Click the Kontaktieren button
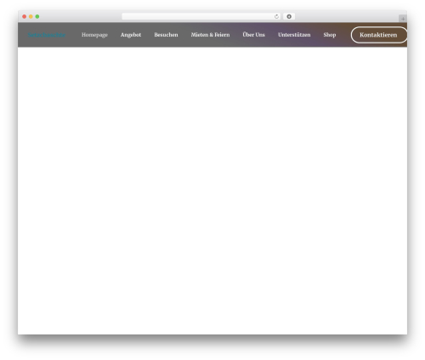The width and height of the screenshot is (425, 360). 379,35
